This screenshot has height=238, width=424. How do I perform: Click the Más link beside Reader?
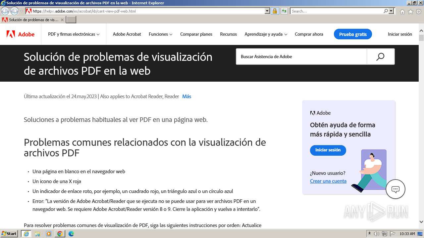pyautogui.click(x=186, y=97)
